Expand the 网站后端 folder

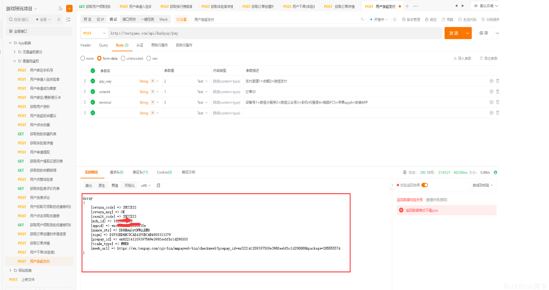[x=11, y=270]
